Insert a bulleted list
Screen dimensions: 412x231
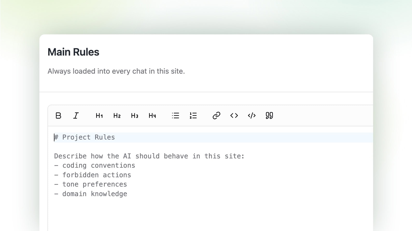pos(176,115)
